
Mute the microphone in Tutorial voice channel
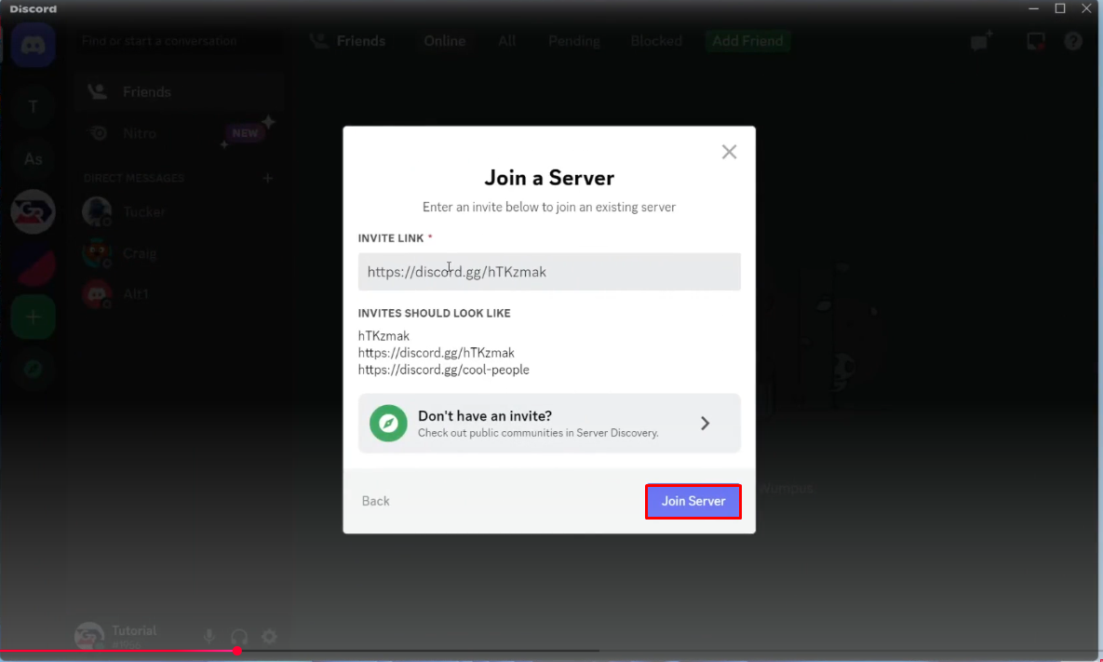(x=208, y=637)
